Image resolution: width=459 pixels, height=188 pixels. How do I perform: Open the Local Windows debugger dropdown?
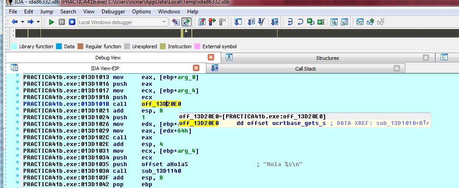[164, 21]
